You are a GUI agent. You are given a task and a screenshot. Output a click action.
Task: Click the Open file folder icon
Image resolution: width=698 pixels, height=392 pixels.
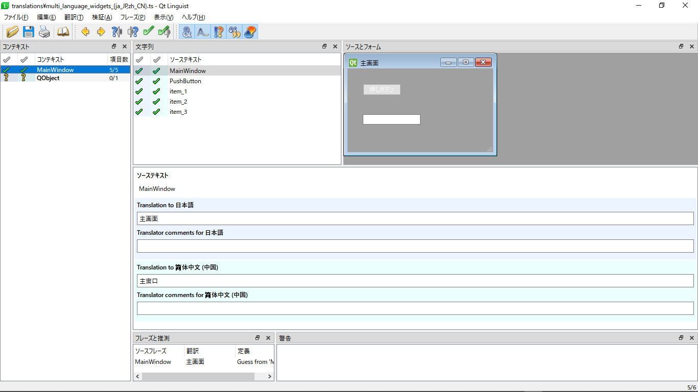pos(13,32)
